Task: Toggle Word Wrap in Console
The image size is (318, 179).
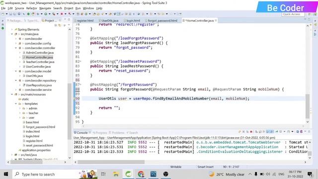Action: tap(264, 132)
